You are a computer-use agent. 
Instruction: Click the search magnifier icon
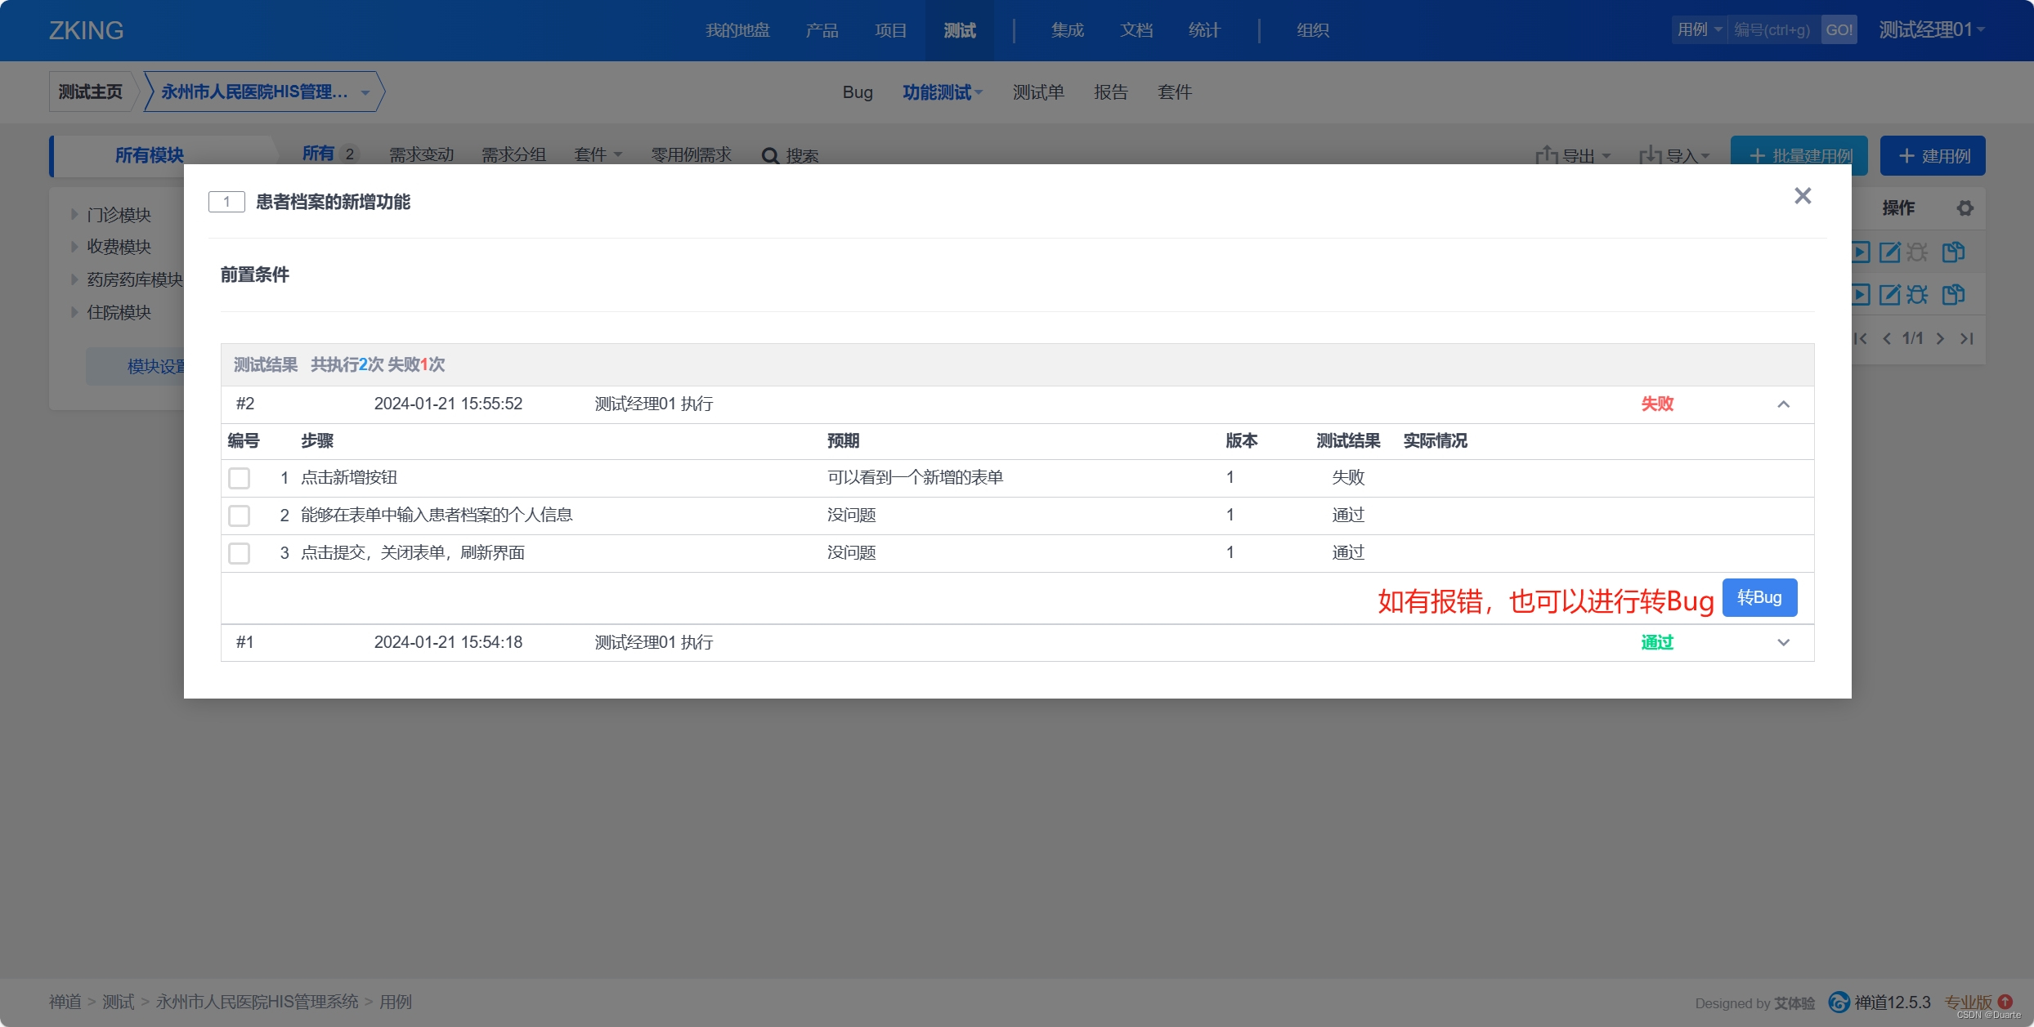pos(769,156)
